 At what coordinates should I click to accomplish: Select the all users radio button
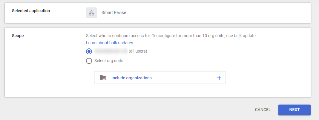(x=89, y=51)
